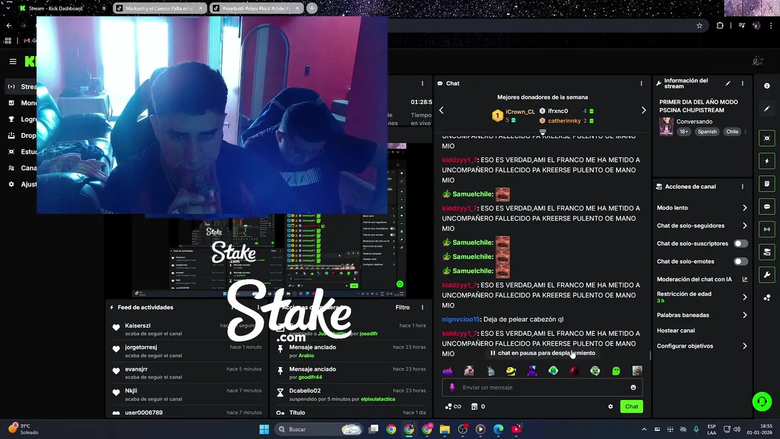Edit stream information with the pencil icon

(728, 84)
